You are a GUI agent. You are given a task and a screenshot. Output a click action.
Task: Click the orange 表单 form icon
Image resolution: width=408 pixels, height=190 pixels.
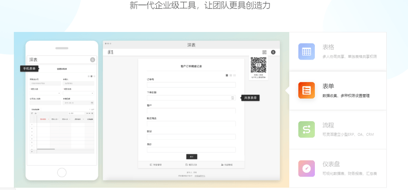point(306,90)
